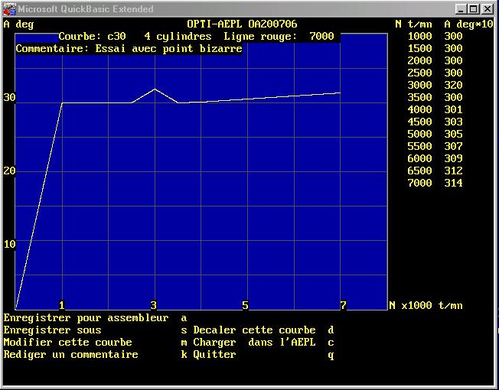Click the curve peak at 3000 rpm
Image resolution: width=499 pixels, height=390 pixels.
(x=155, y=89)
